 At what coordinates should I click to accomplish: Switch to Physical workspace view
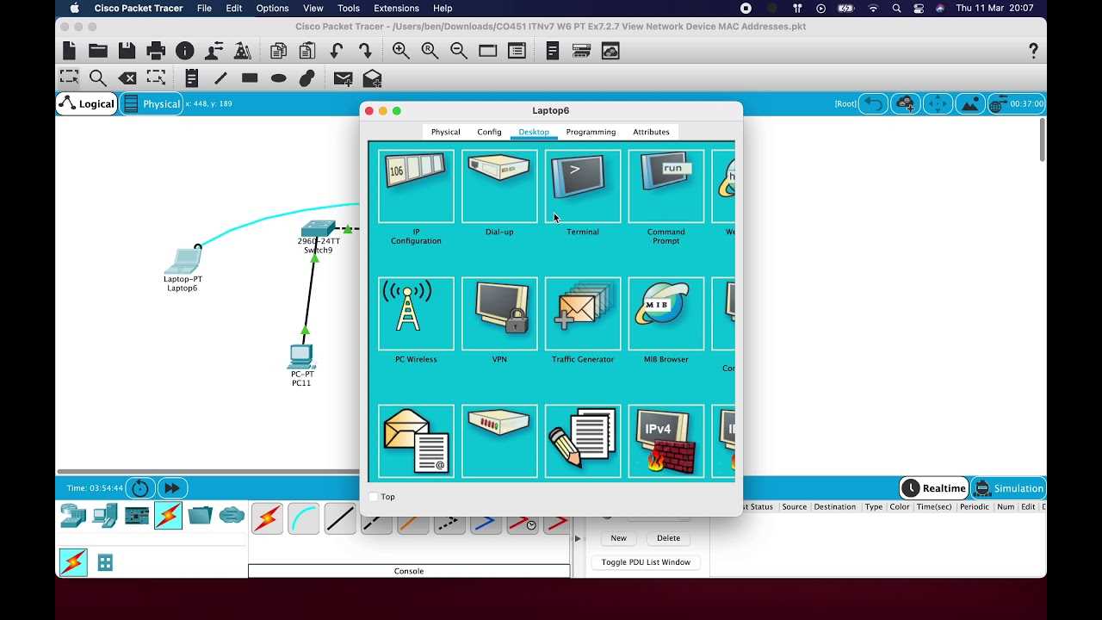(152, 103)
